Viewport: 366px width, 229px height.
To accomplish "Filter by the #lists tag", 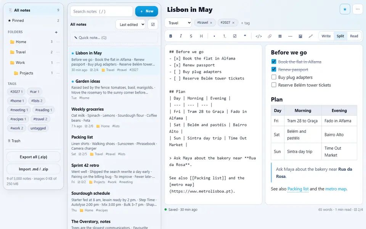I will coord(37,101).
